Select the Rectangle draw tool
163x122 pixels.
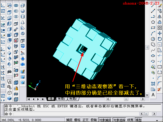point(153,28)
